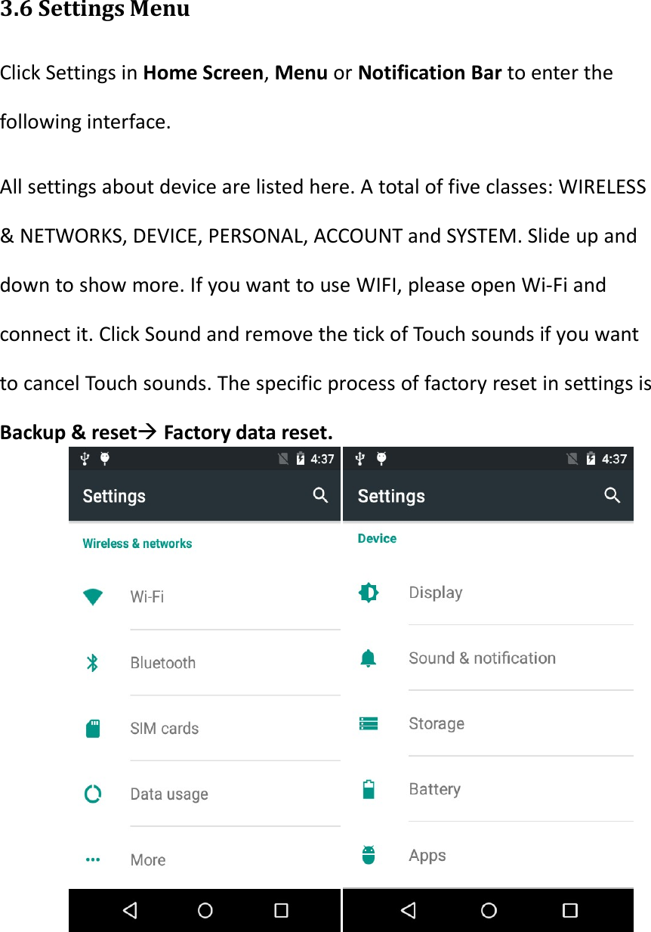Screen dimensions: 651x932
Task: Click the USB connection status bar icon
Action: 85,458
